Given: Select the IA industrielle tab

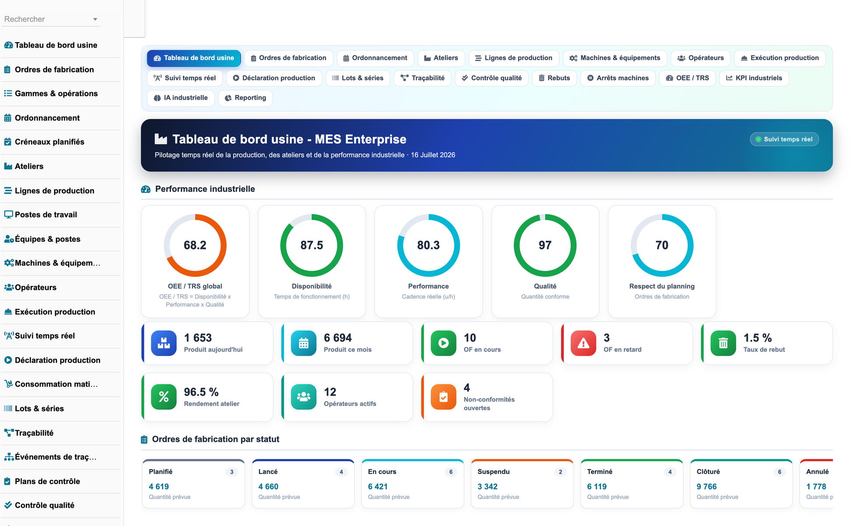Looking at the screenshot, I should point(181,98).
